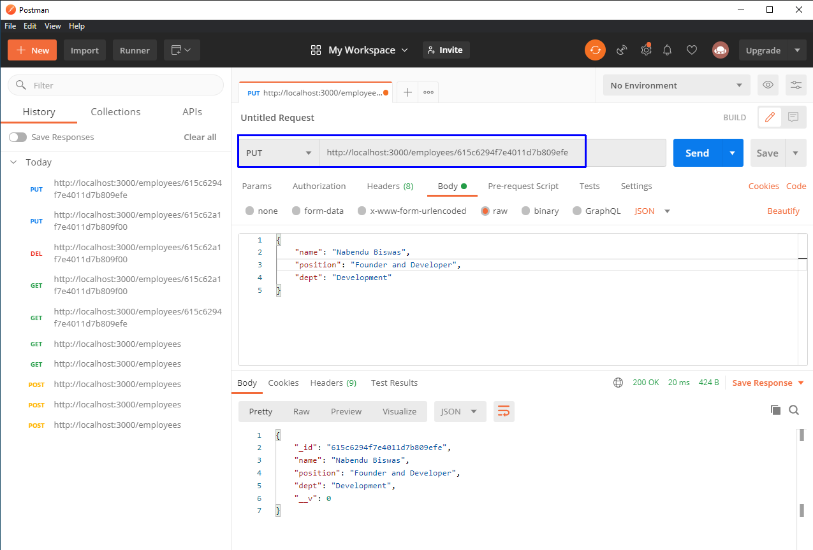813x550 pixels.
Task: Click the heart icon in header
Action: coord(692,50)
